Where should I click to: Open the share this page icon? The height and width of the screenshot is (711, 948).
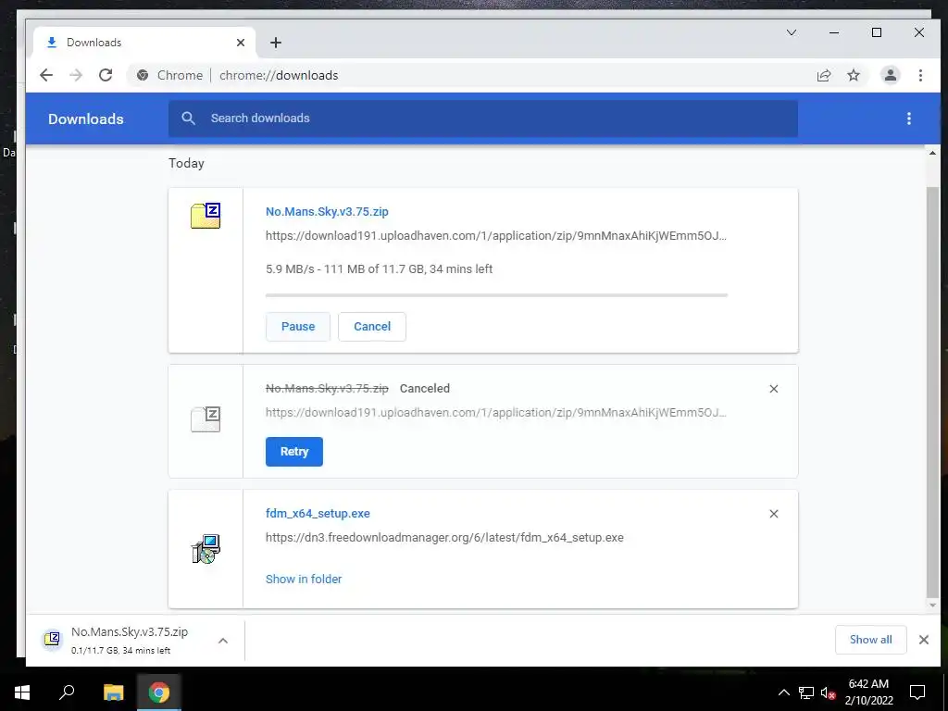point(823,76)
